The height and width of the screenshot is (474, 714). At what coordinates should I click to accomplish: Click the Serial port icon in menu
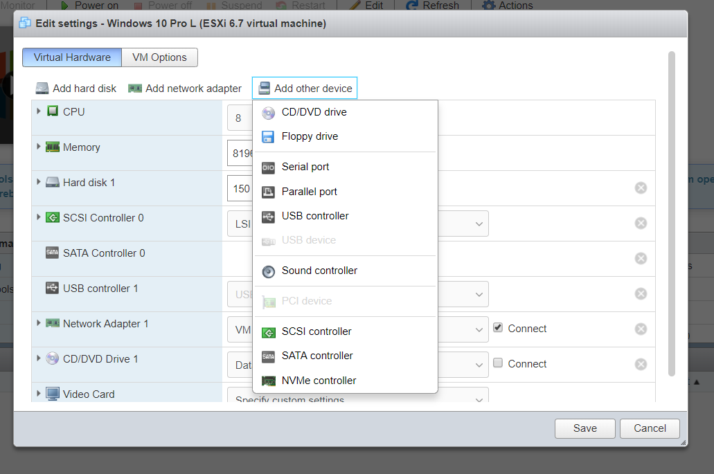[x=268, y=167]
